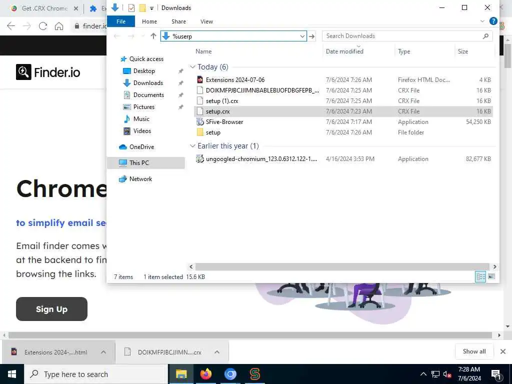512x384 pixels.
Task: Click the file list horizontal scrollbar
Action: click(x=342, y=267)
